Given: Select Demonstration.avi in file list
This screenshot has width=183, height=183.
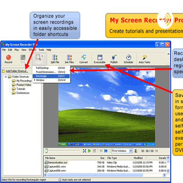Looking at the screenshot, I should [x=58, y=162].
